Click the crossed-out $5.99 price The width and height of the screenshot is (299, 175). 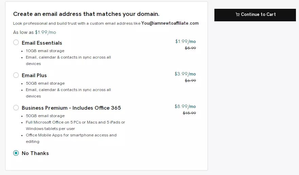[190, 48]
